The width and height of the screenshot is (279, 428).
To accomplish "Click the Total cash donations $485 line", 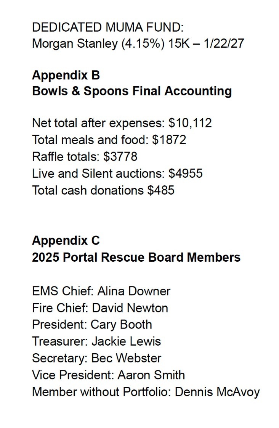I will tap(103, 190).
